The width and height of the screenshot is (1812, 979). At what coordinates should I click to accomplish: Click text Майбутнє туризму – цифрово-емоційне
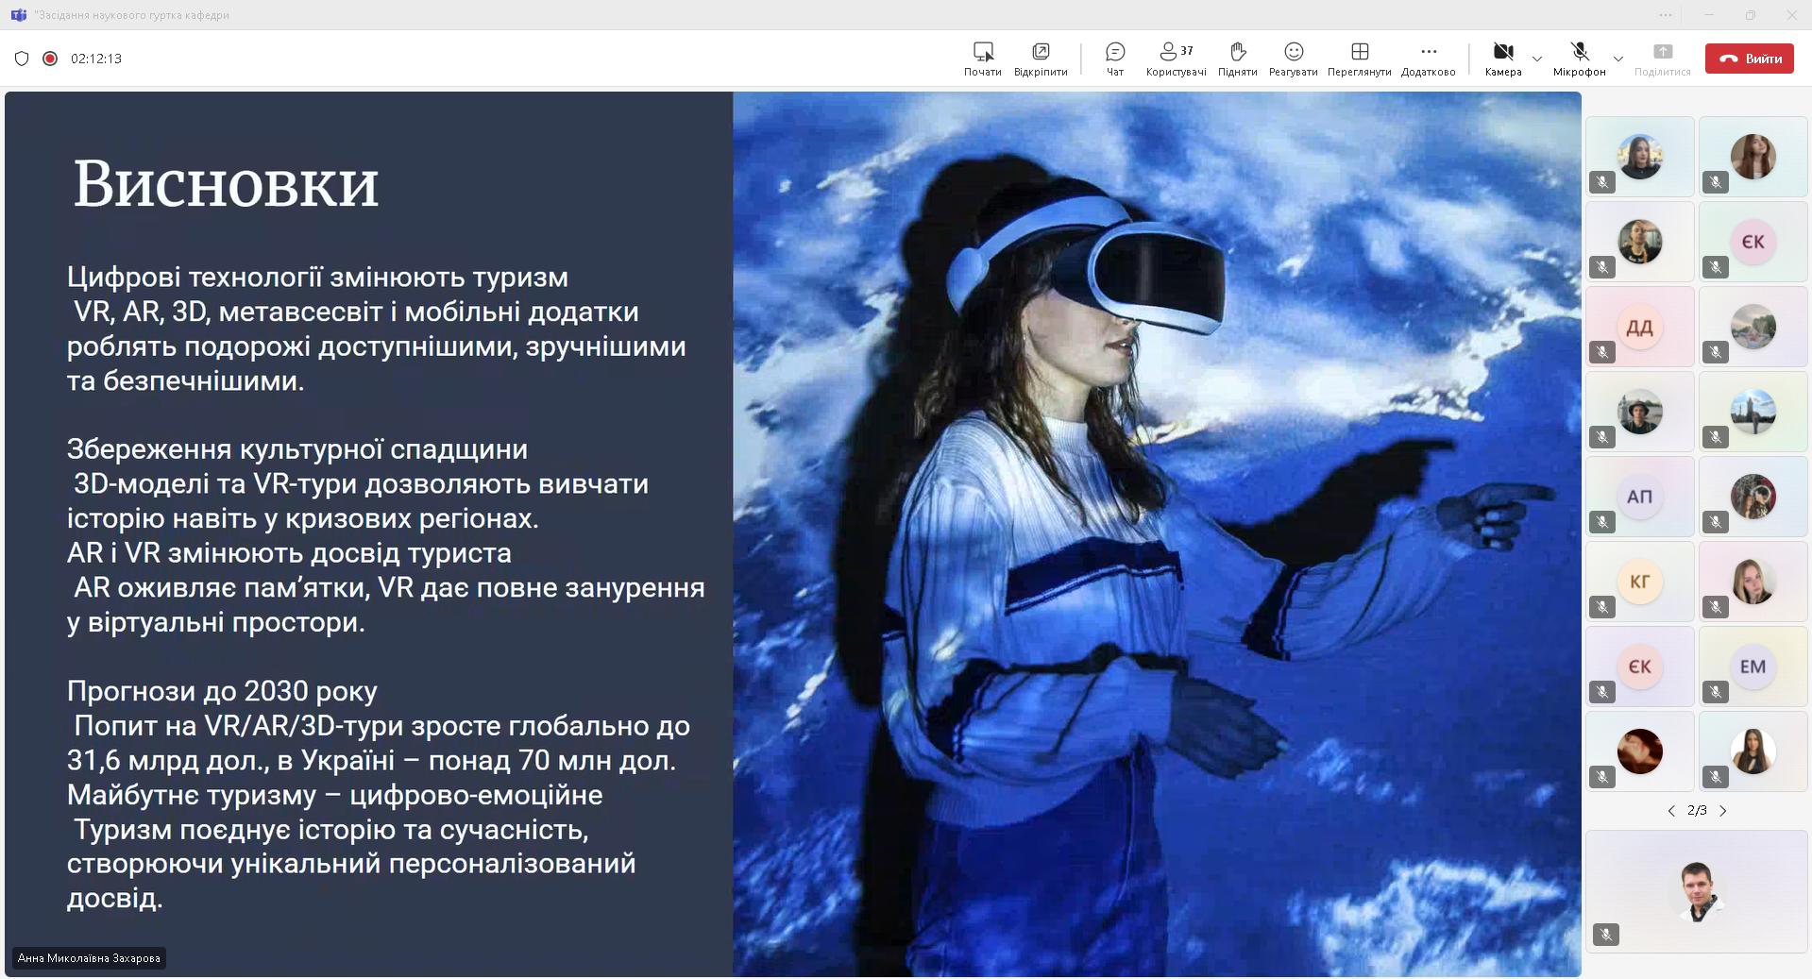pos(334,795)
